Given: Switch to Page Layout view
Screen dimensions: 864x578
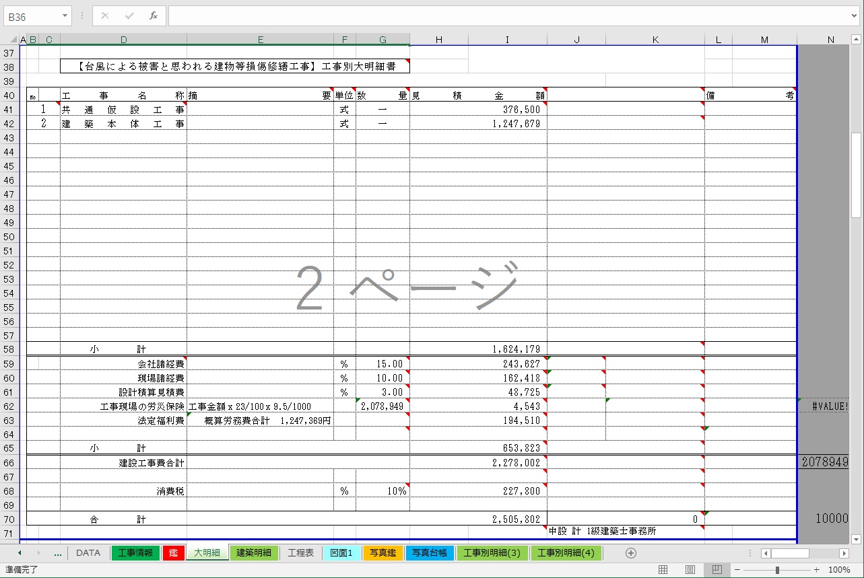Looking at the screenshot, I should 690,570.
